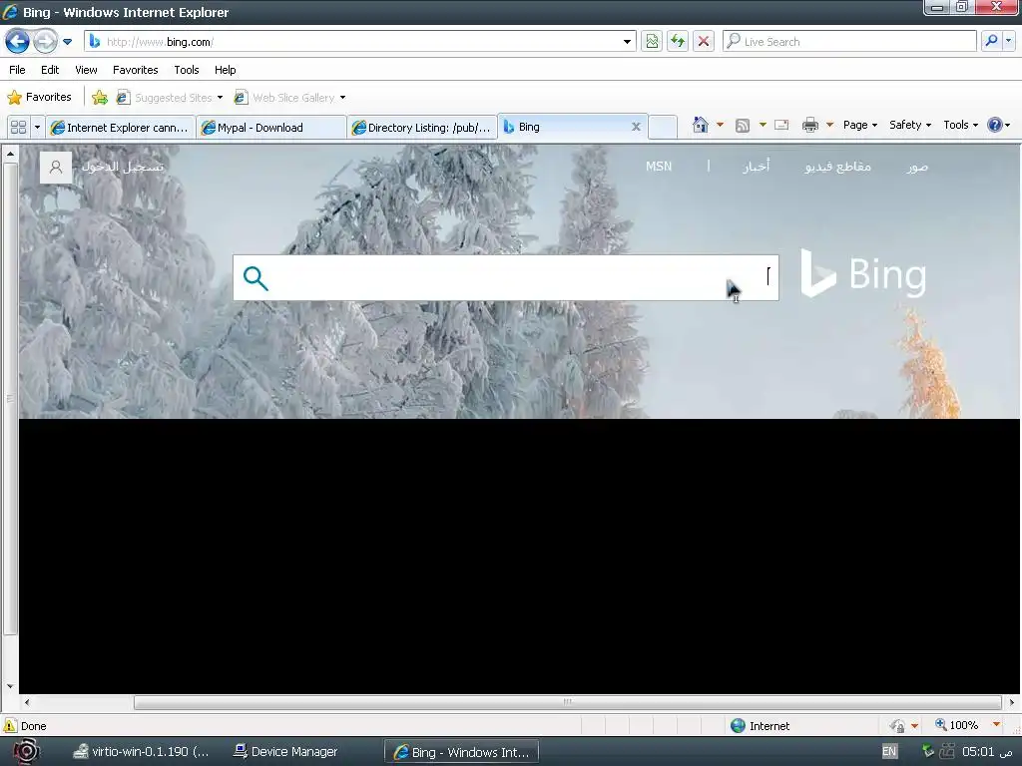Click the Bing search magnifier icon
Viewport: 1022px width, 766px height.
pos(255,278)
